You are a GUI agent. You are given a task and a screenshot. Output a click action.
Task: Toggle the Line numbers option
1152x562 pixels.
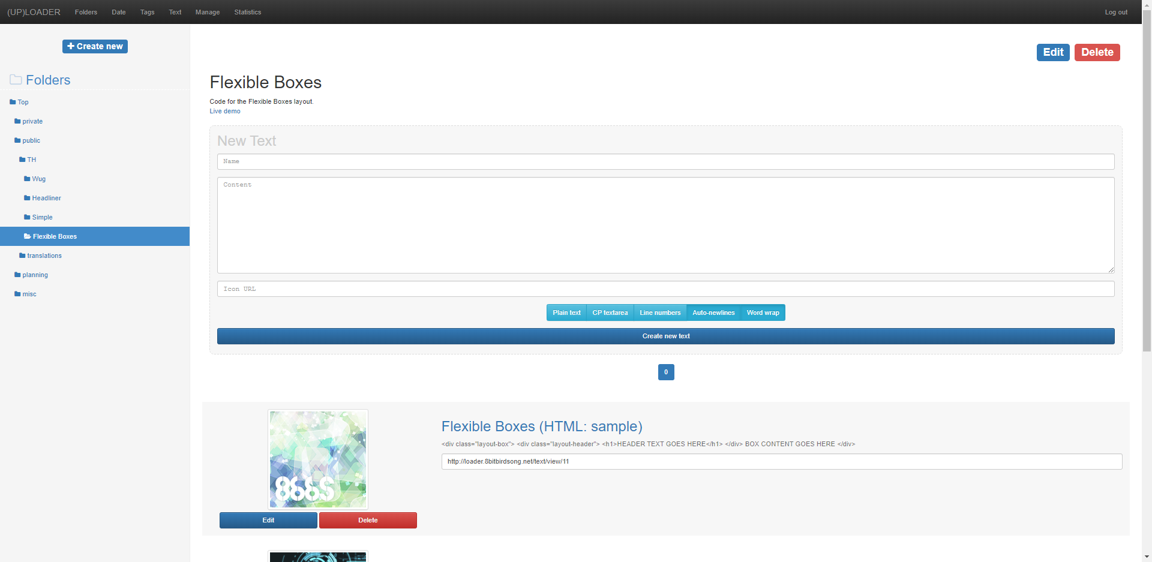(660, 312)
